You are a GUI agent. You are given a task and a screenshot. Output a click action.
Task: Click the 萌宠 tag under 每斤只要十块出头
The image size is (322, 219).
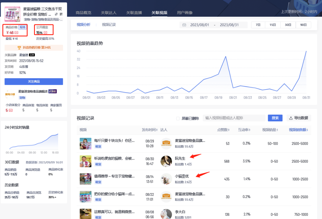pyautogui.click(x=98, y=146)
